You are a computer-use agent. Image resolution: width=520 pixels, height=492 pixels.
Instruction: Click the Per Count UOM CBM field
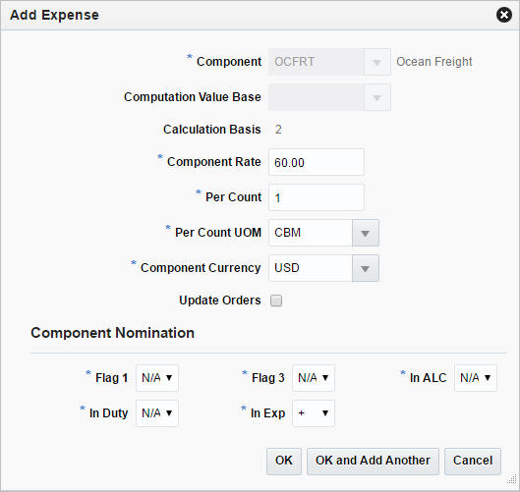click(311, 233)
